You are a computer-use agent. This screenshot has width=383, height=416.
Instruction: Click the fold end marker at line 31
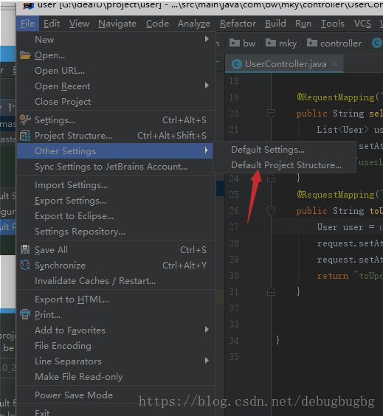(x=271, y=291)
